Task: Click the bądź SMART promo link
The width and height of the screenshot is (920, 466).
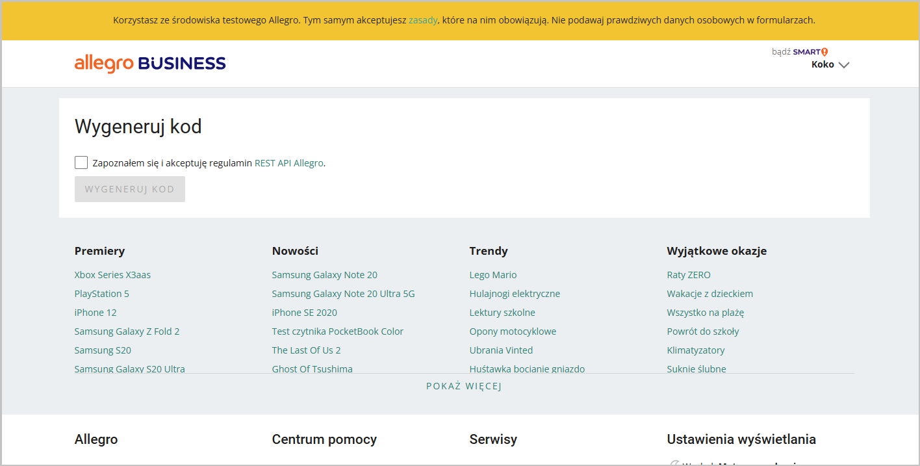Action: [x=799, y=52]
